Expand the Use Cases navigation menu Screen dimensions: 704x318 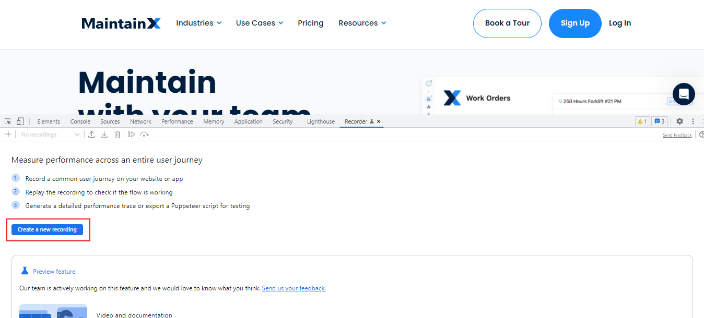[259, 23]
